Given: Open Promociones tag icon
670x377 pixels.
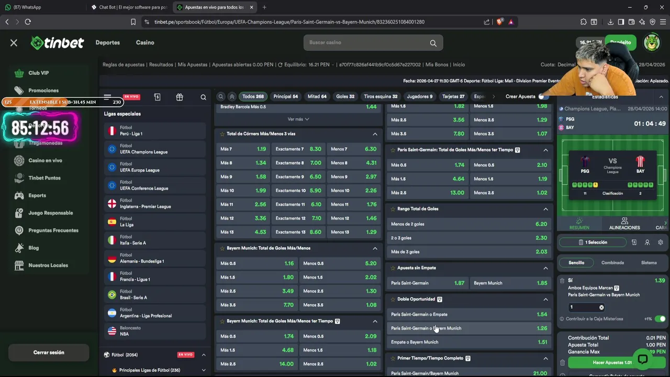Looking at the screenshot, I should (19, 91).
